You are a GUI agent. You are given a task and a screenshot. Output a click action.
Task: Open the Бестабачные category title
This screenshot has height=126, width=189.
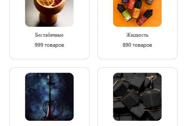coord(49,35)
